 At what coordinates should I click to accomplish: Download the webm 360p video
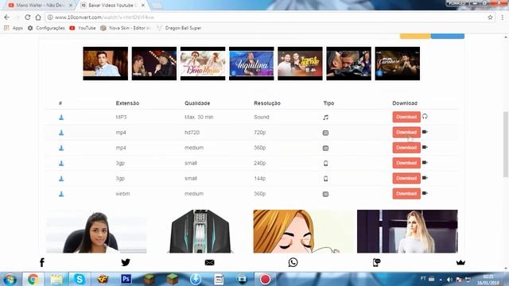pyautogui.click(x=406, y=194)
